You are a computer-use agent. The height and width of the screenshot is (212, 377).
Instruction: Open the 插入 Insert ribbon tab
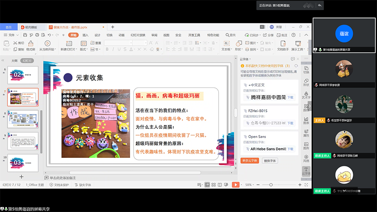pos(85,35)
